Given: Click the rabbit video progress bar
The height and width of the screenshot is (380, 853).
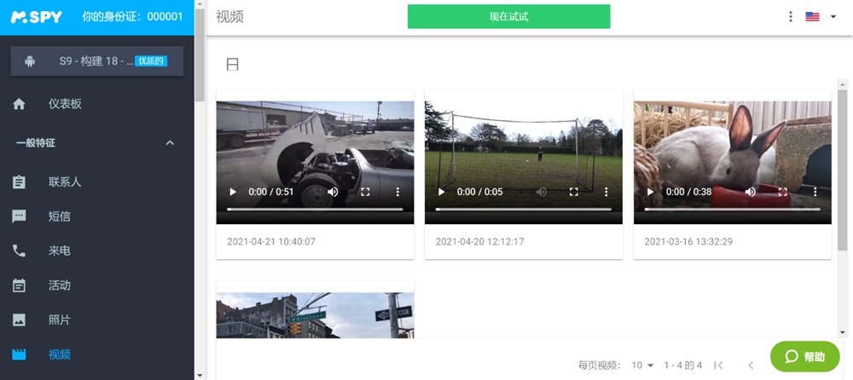Looking at the screenshot, I should tap(732, 210).
